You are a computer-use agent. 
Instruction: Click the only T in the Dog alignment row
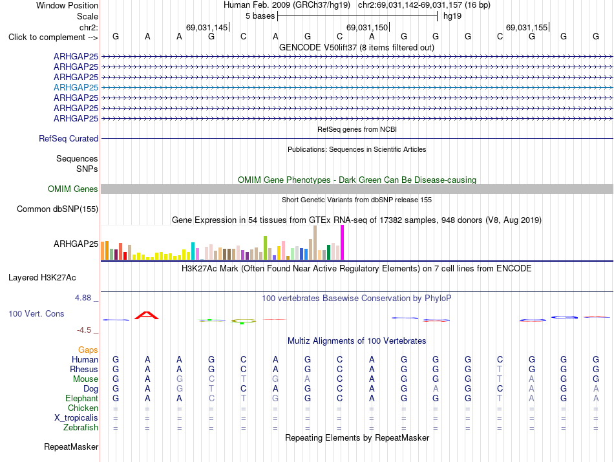(211, 389)
